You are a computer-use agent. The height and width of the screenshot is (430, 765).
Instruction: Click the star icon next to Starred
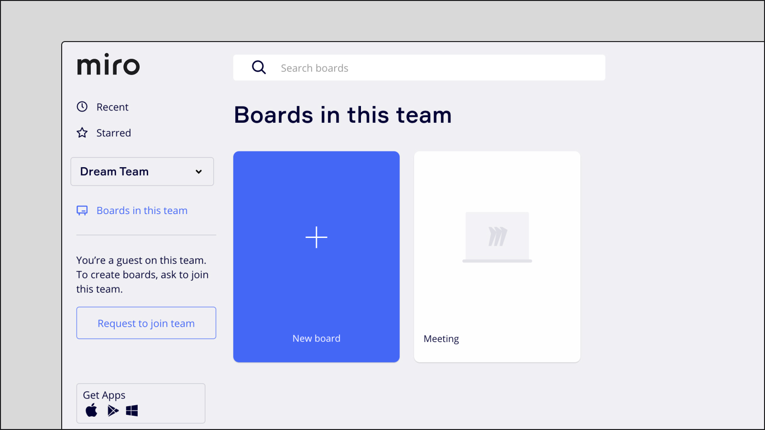(82, 132)
